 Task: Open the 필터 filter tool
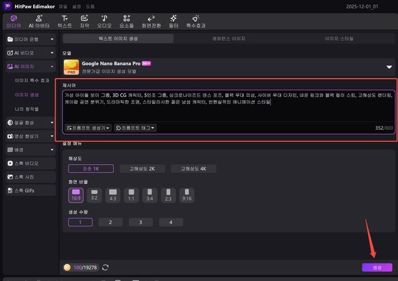coord(173,21)
